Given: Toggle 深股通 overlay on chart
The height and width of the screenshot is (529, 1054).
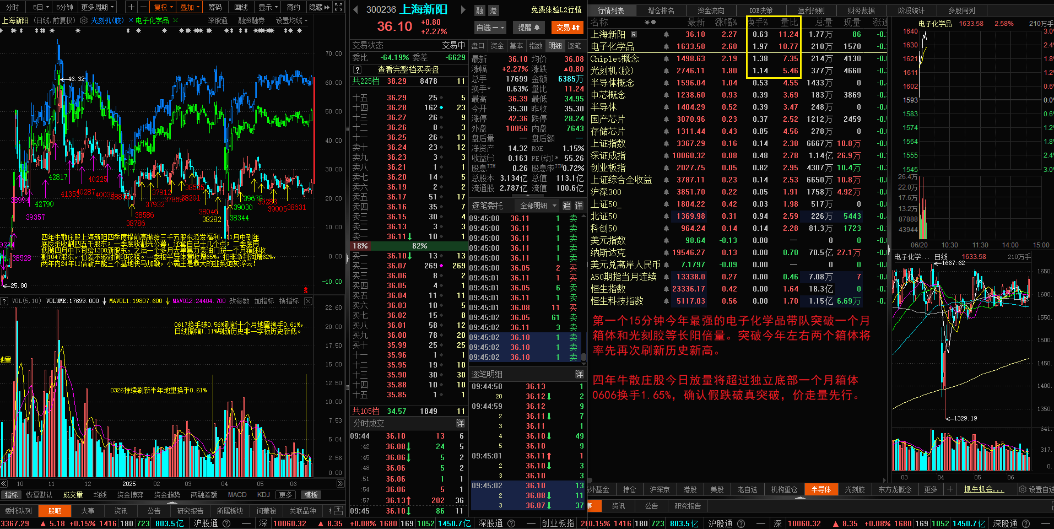Looking at the screenshot, I should 218,20.
